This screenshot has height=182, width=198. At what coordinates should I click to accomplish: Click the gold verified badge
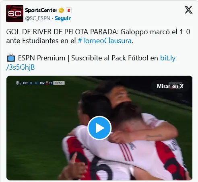(x=61, y=10)
